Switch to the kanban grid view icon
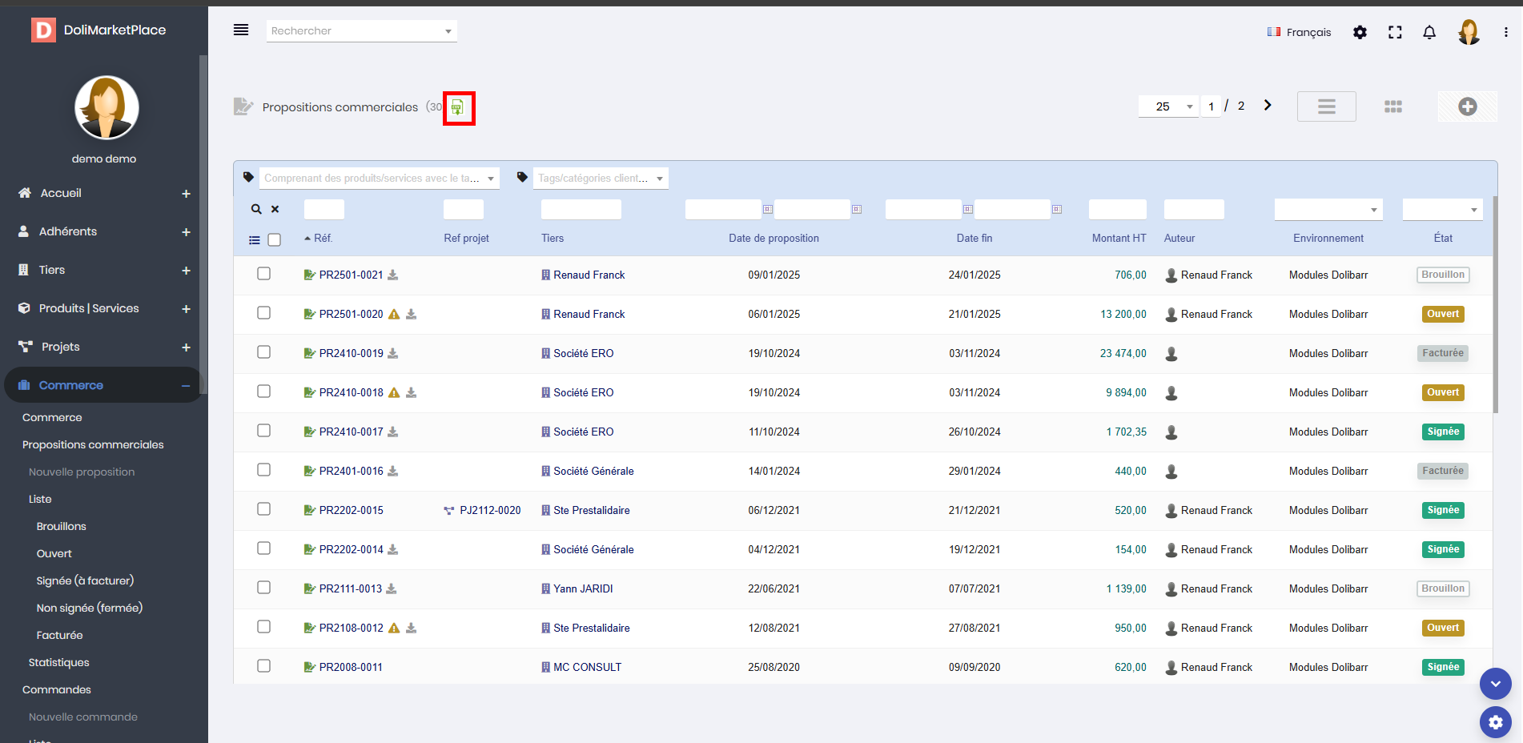This screenshot has width=1523, height=743. [x=1393, y=106]
